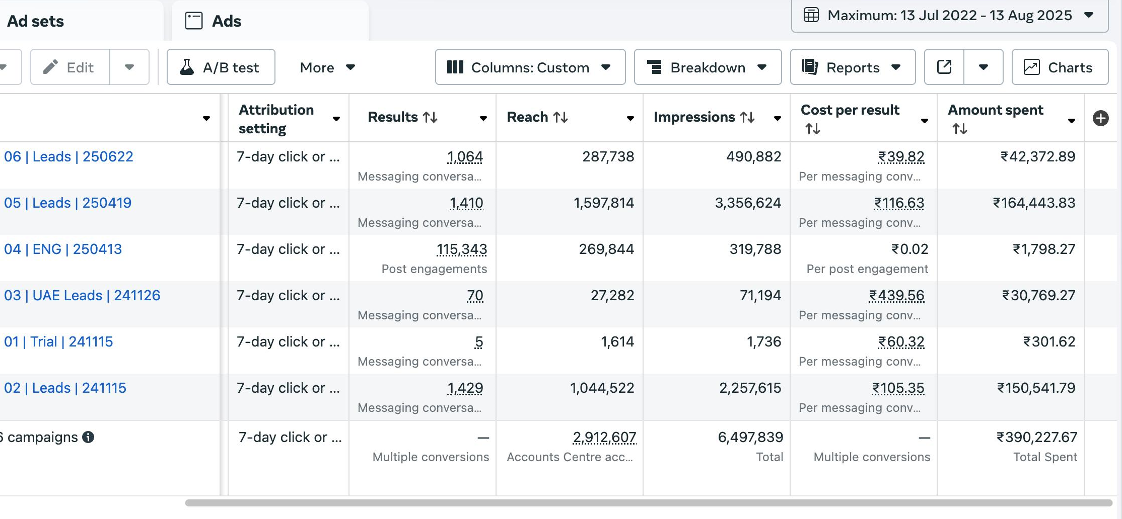Open the Breakdown dropdown

708,67
